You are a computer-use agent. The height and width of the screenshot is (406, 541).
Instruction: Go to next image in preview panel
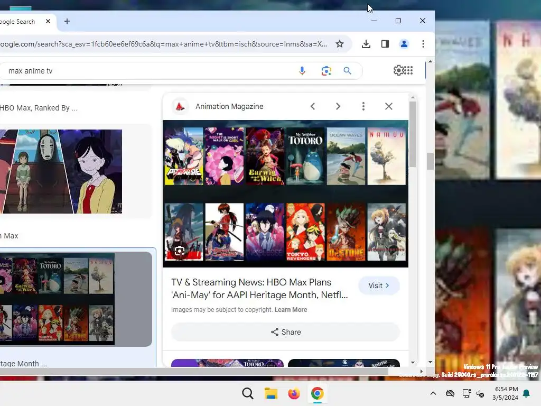338,106
